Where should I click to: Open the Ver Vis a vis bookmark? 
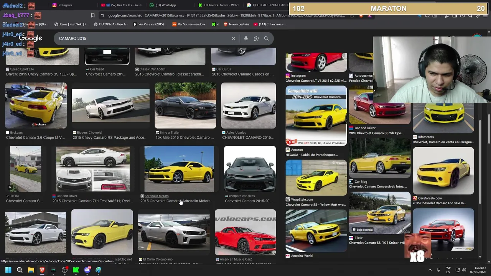click(150, 24)
